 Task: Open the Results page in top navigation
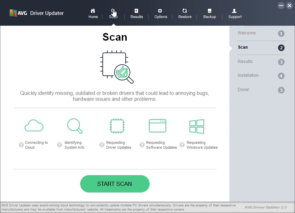pos(137,14)
